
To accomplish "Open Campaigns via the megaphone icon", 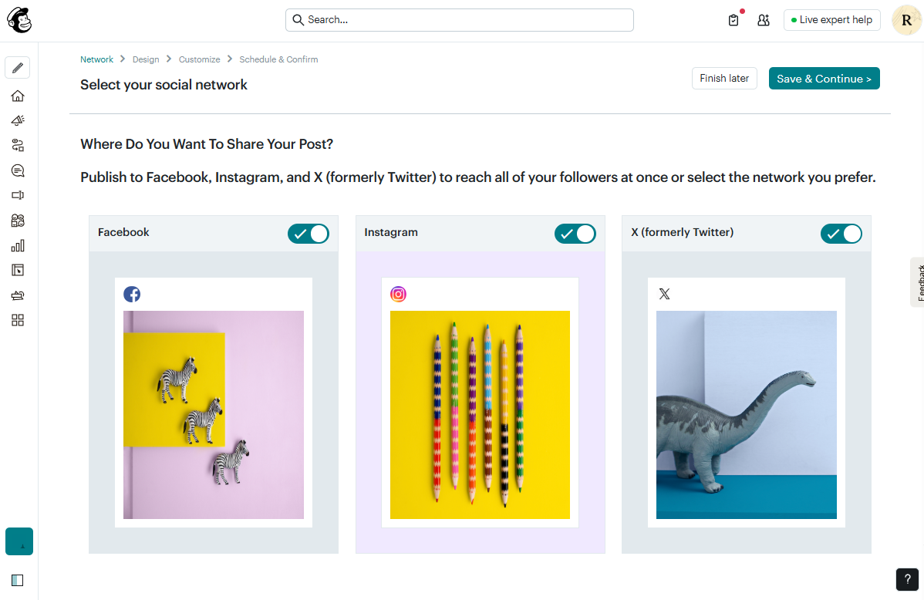I will point(17,120).
